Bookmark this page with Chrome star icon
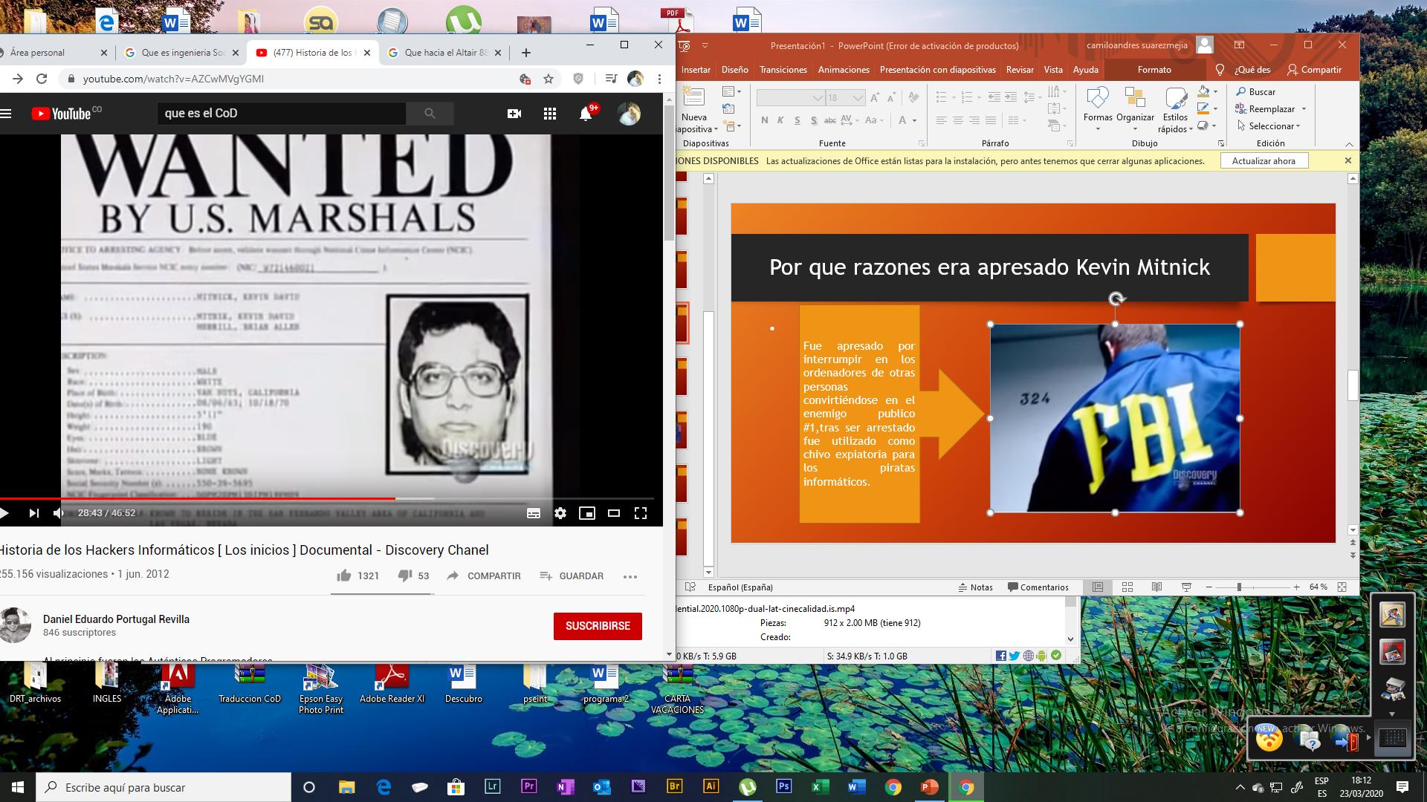The width and height of the screenshot is (1427, 802). (549, 79)
